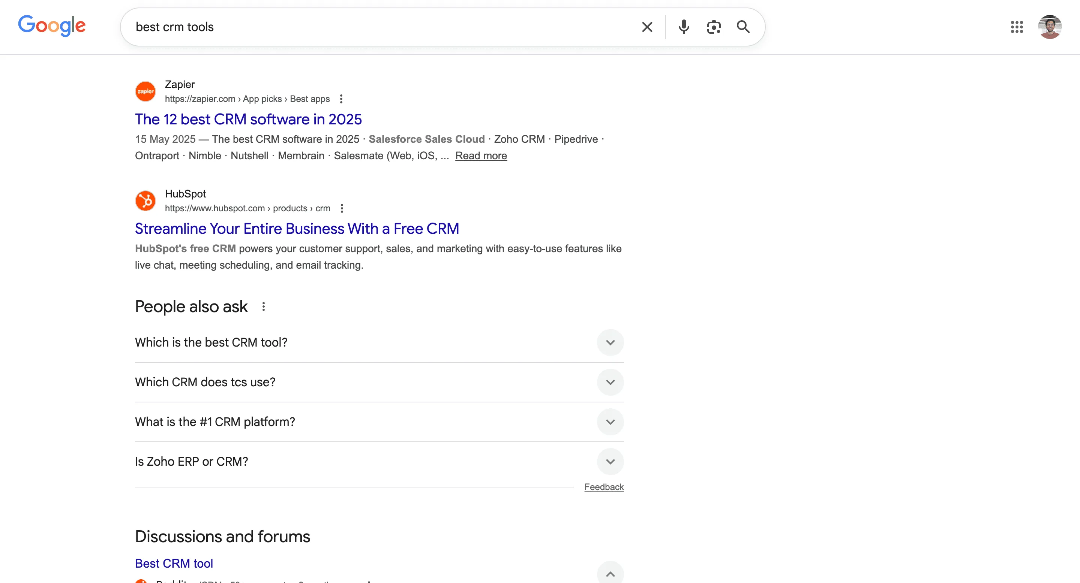Expand "Which CRM does tcs use?"
Screen dimensions: 1080x583
click(610, 381)
